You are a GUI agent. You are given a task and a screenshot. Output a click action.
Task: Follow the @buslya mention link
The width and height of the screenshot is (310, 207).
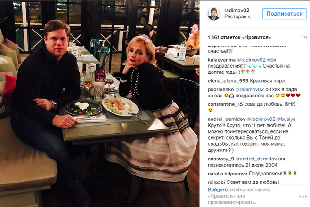[286, 119]
